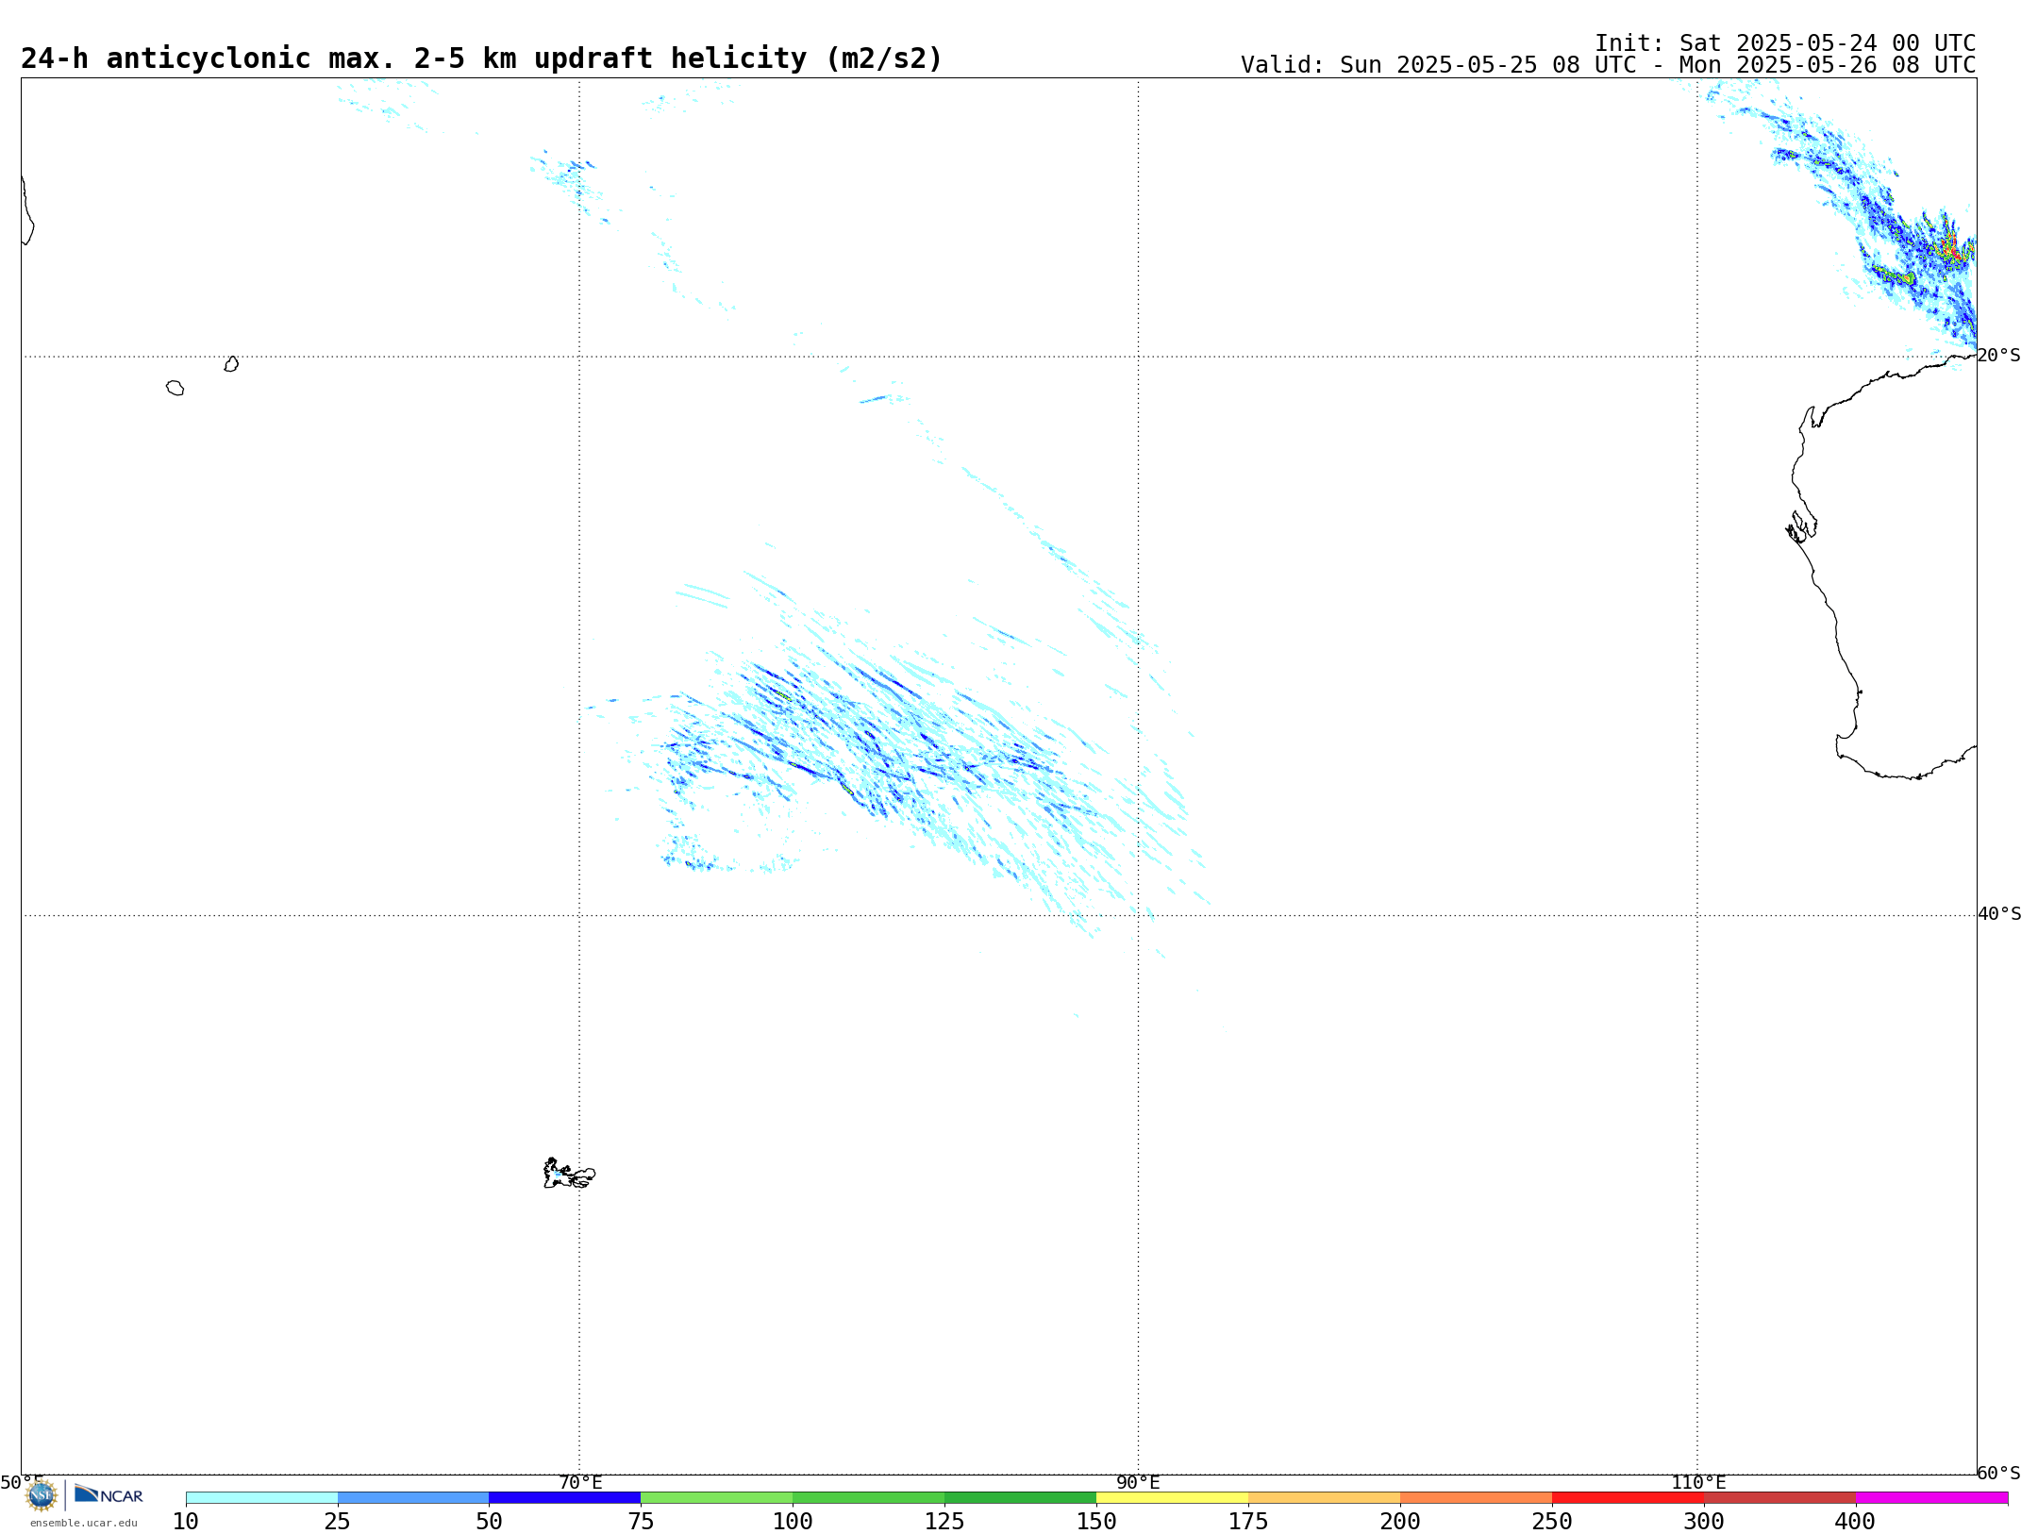Click the colorbar tick label 50

pos(489,1521)
